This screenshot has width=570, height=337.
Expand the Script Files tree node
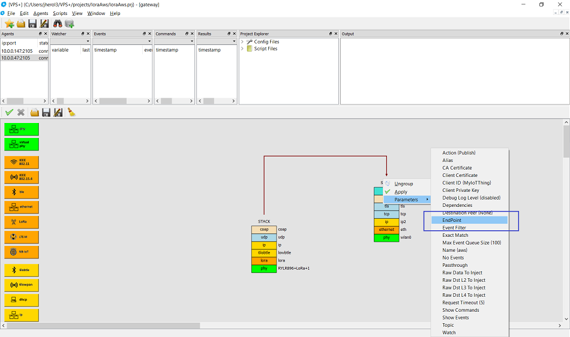pos(242,49)
